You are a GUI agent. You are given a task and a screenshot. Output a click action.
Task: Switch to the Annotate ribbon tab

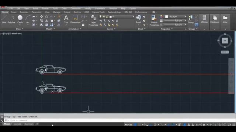(24, 12)
